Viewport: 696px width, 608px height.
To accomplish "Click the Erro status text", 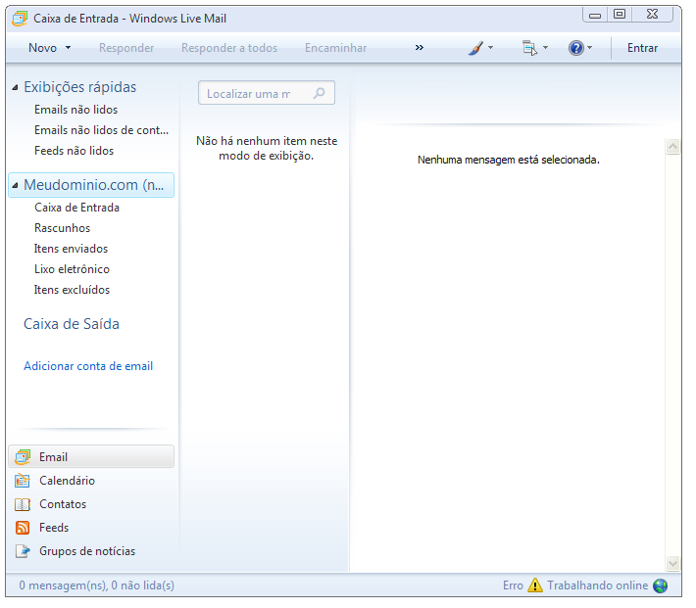I will point(513,585).
